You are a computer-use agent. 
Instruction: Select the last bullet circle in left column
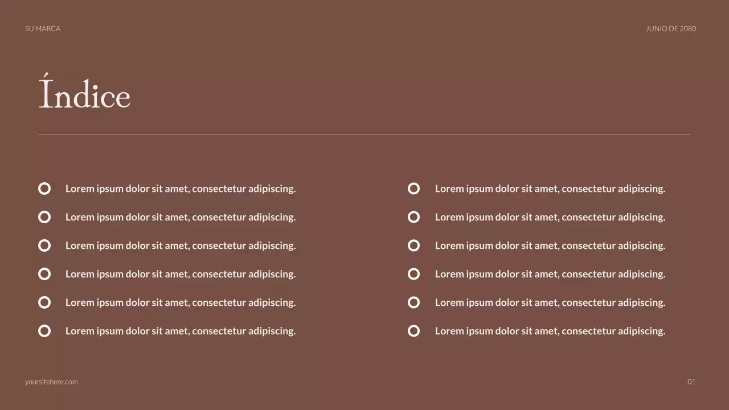[44, 331]
